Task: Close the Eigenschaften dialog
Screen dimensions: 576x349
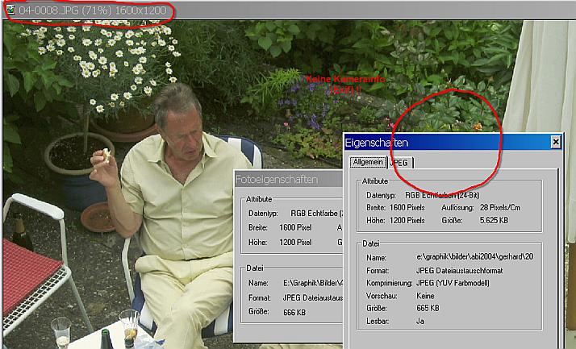Action: 555,142
